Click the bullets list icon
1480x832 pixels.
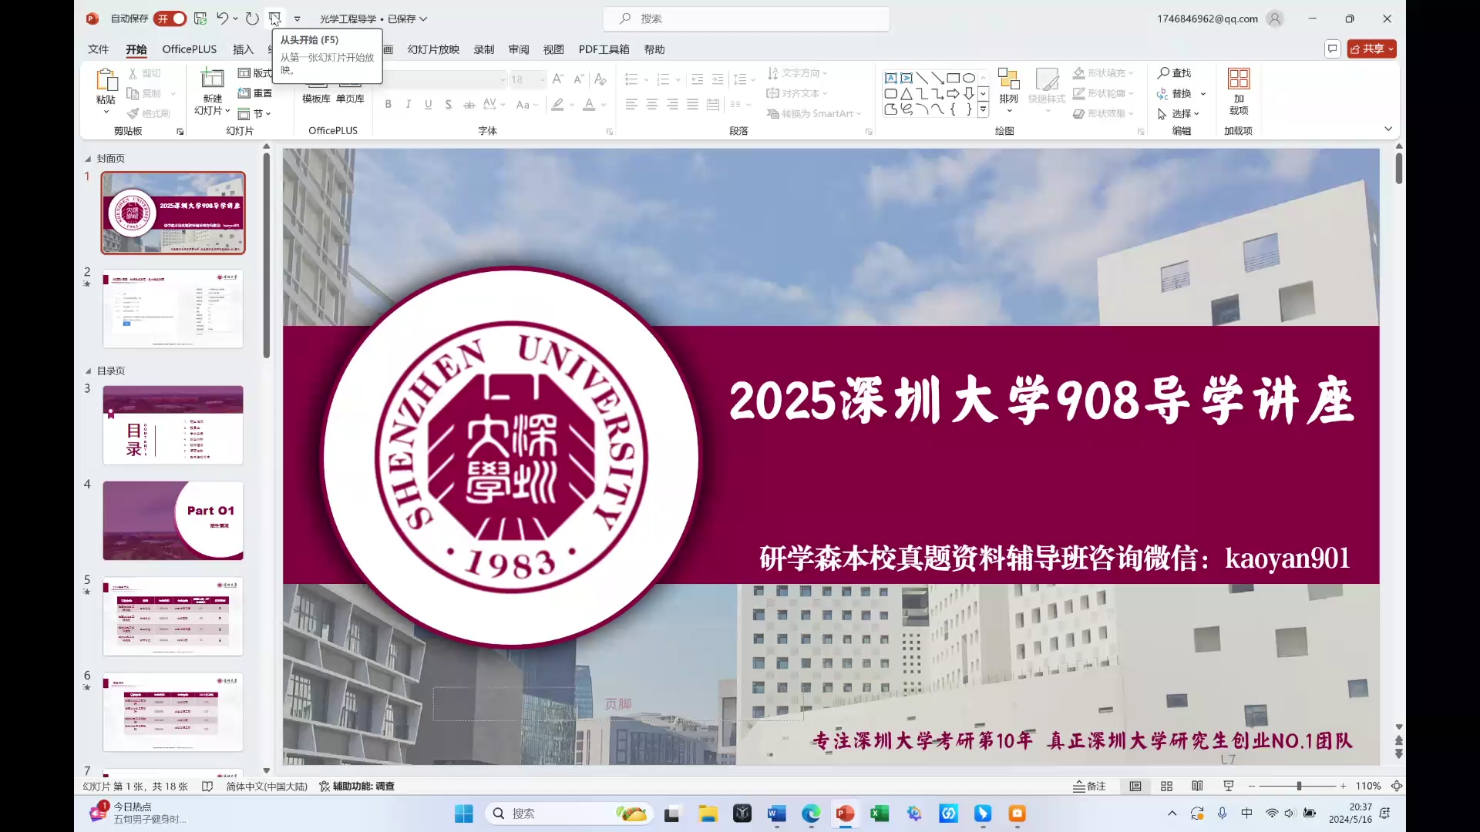[631, 79]
